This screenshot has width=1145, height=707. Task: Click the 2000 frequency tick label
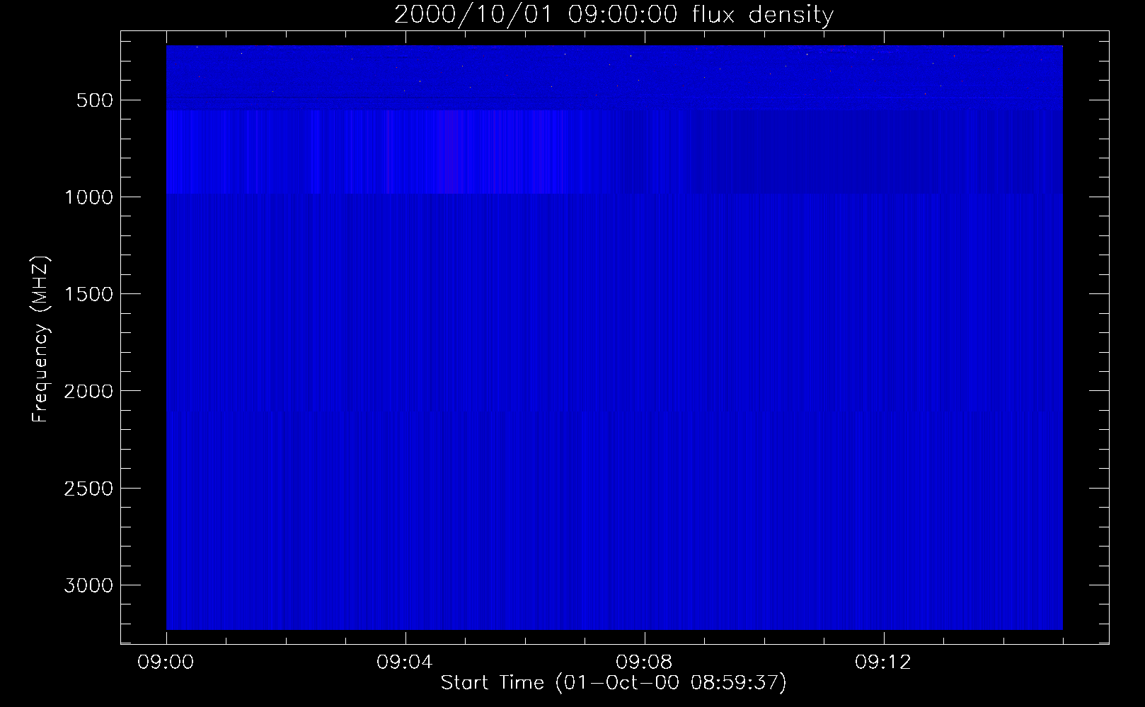tap(88, 391)
